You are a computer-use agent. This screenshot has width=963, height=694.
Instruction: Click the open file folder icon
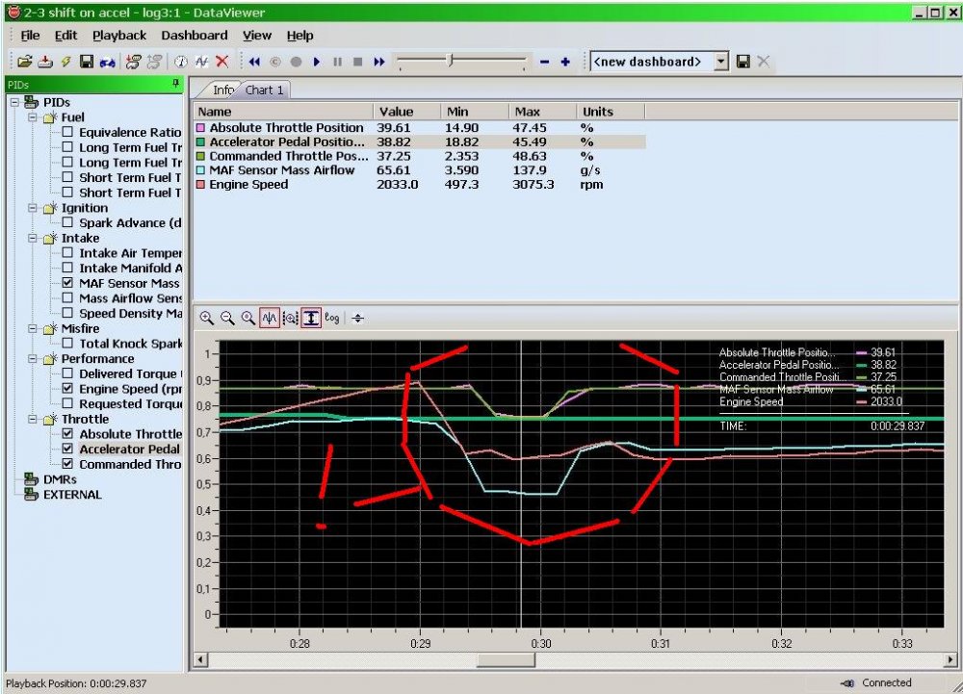24,62
